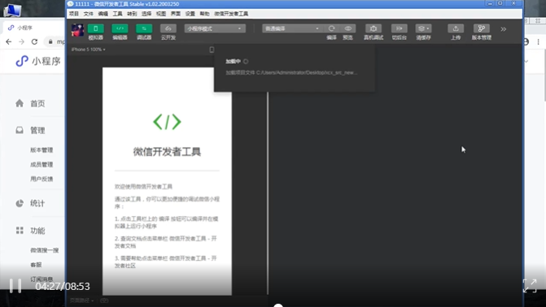Image resolution: width=546 pixels, height=307 pixels.
Task: Open the 选择 menu
Action: tap(146, 14)
